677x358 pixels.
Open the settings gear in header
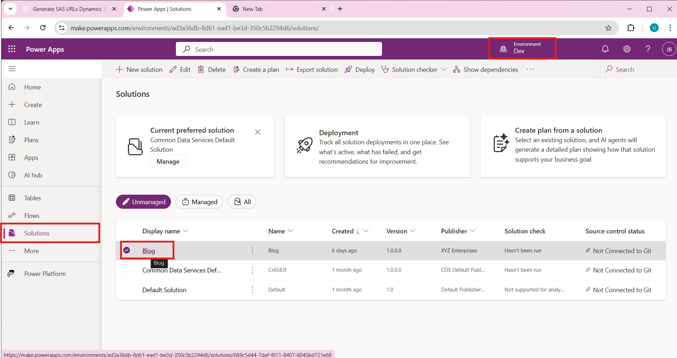(627, 49)
